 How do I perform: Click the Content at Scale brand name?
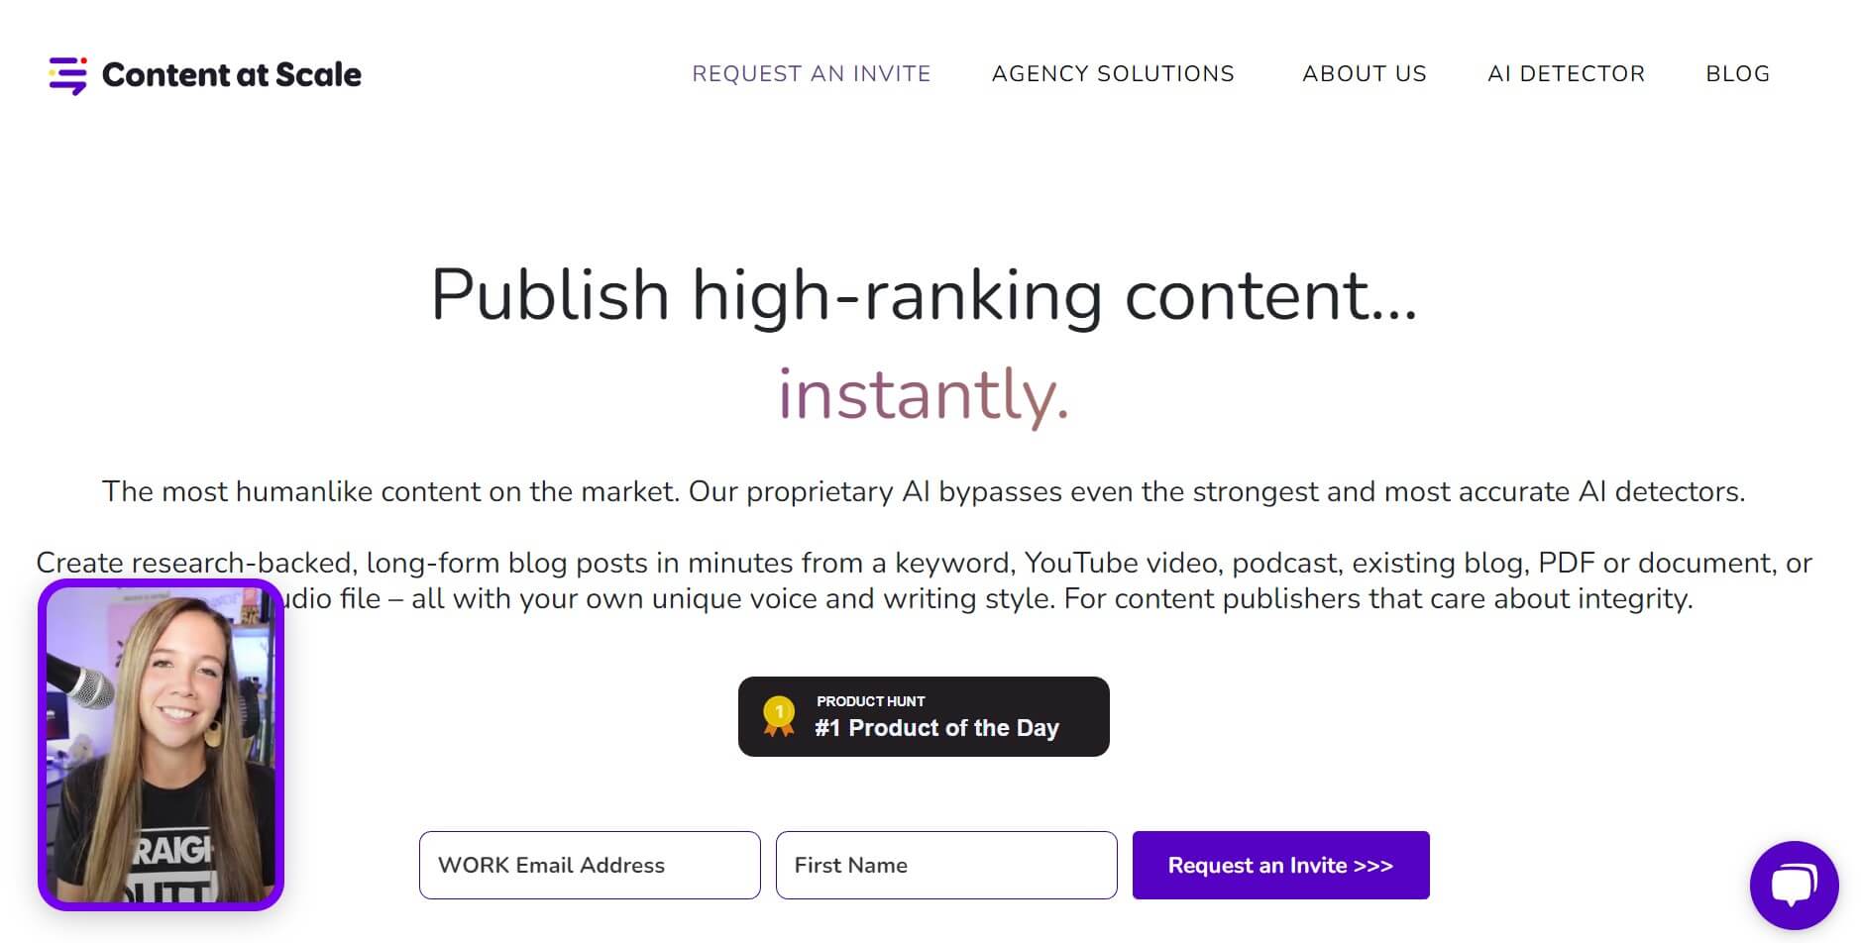coord(232,74)
